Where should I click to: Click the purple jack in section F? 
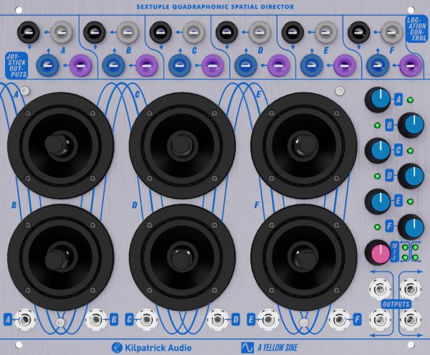tap(410, 65)
